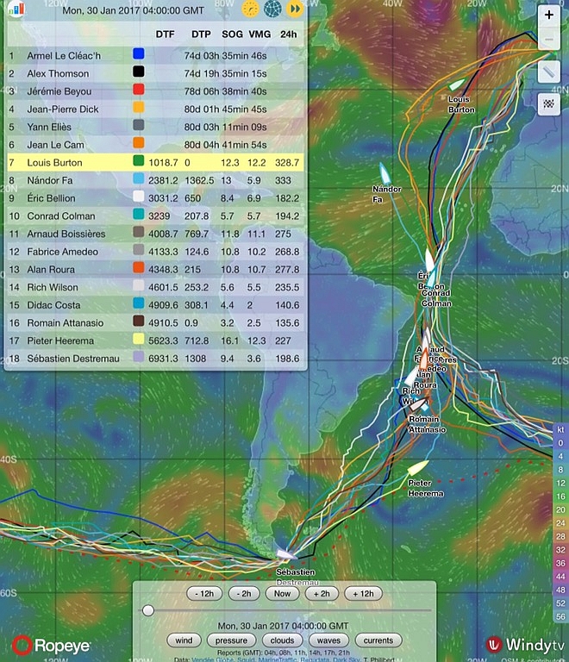Click the yellow compass icon
Screen dimensions: 569x662
pos(251,9)
